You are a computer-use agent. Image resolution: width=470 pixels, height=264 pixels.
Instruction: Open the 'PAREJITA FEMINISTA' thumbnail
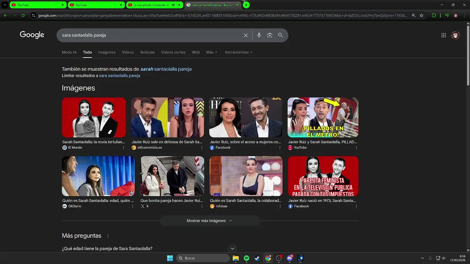coord(323,176)
